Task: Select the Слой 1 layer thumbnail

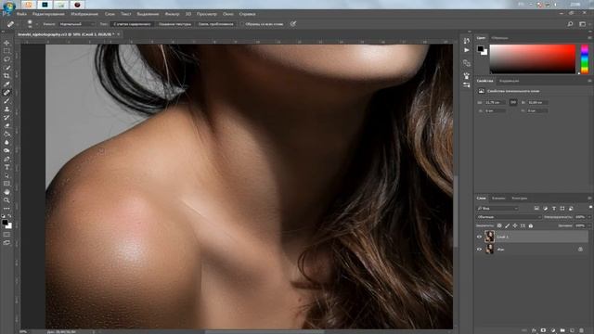Action: (x=489, y=237)
